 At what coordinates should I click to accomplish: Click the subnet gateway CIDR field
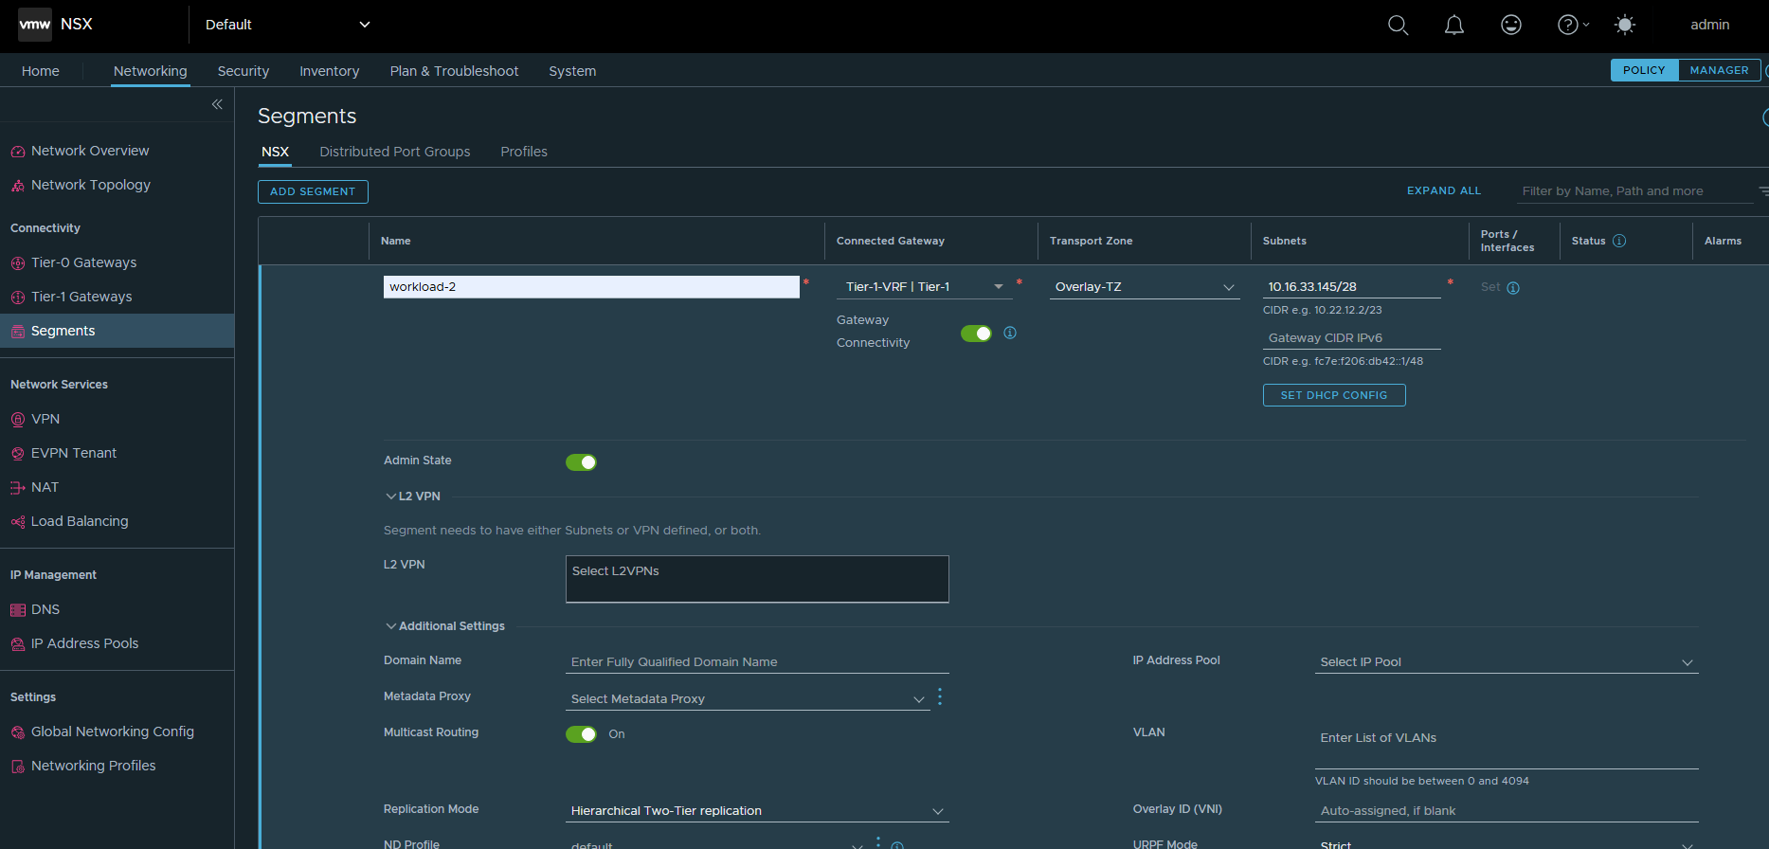coord(1352,287)
